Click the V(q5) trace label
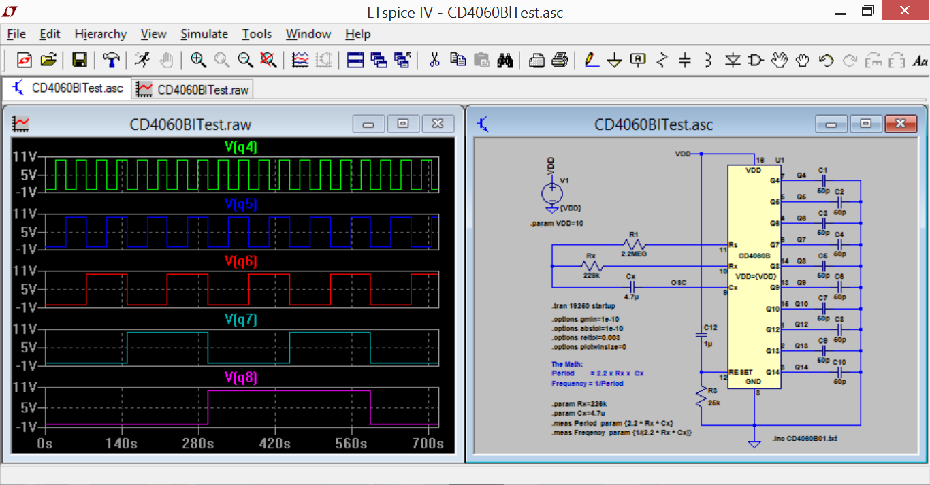This screenshot has height=485, width=930. [241, 204]
